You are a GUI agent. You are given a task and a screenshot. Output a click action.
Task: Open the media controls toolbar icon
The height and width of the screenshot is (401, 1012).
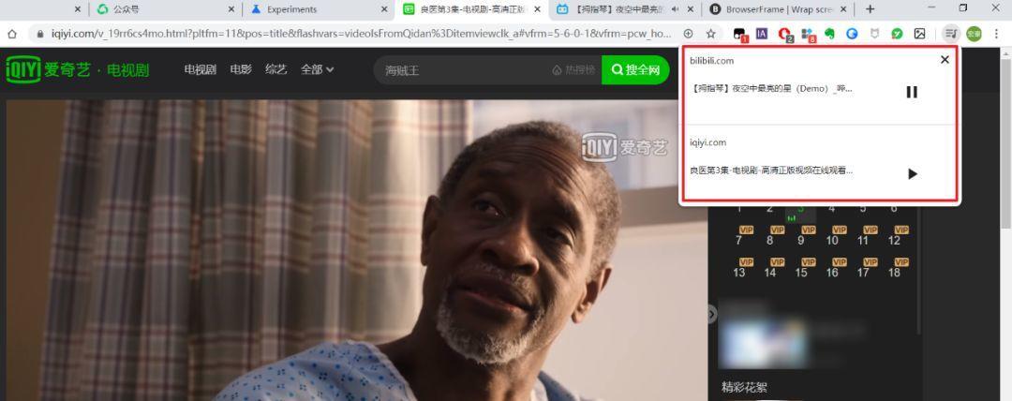pos(950,34)
